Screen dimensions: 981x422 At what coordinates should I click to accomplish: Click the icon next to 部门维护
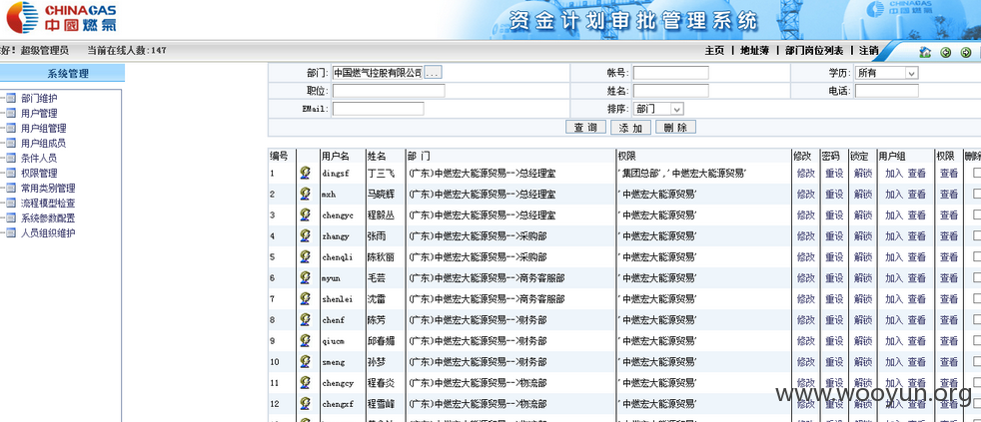pos(11,98)
